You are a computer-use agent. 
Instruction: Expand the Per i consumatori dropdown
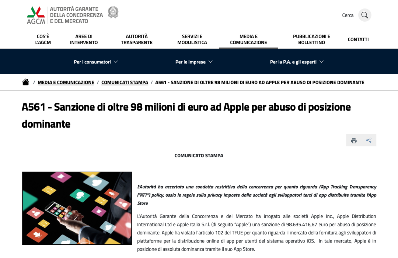click(x=96, y=62)
